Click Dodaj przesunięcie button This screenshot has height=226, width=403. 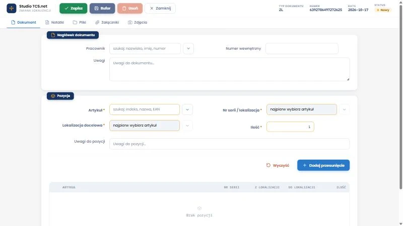(323, 165)
